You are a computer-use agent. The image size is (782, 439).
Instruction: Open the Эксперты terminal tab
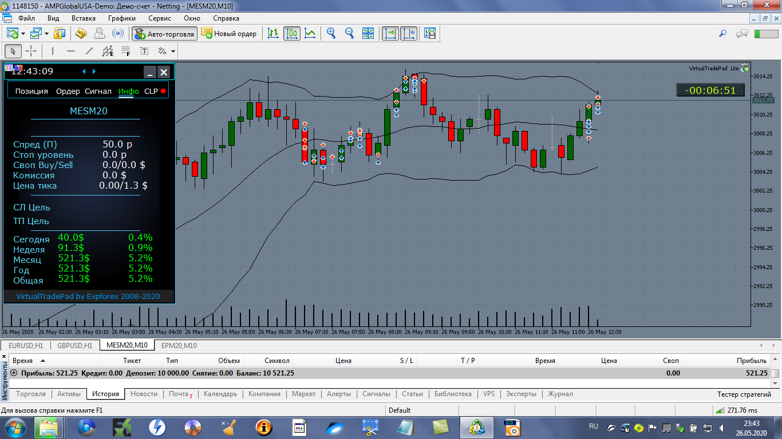coord(521,394)
